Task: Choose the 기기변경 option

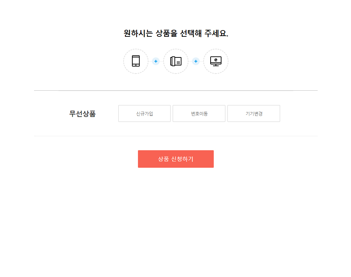Action: 254,113
